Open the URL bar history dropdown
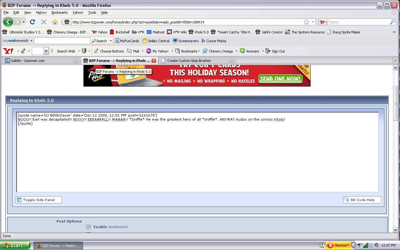This screenshot has height=250, width=400. (313, 22)
